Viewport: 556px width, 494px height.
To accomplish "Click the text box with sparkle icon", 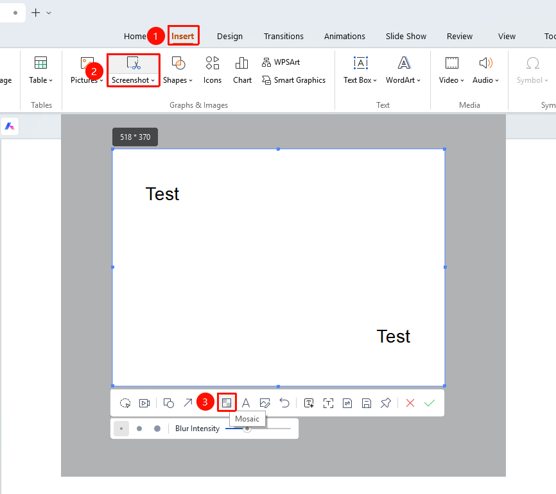I will (x=309, y=403).
